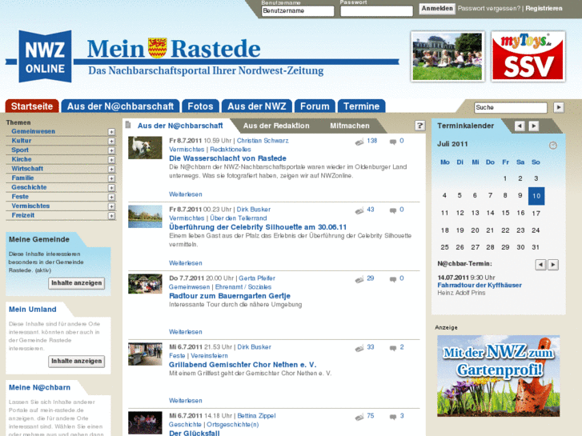Open the Grillabend article thumbnail
The width and height of the screenshot is (582, 436).
tap(145, 354)
